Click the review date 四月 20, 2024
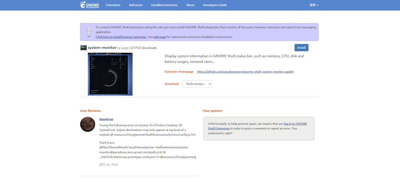400x182 pixels. click(109, 165)
